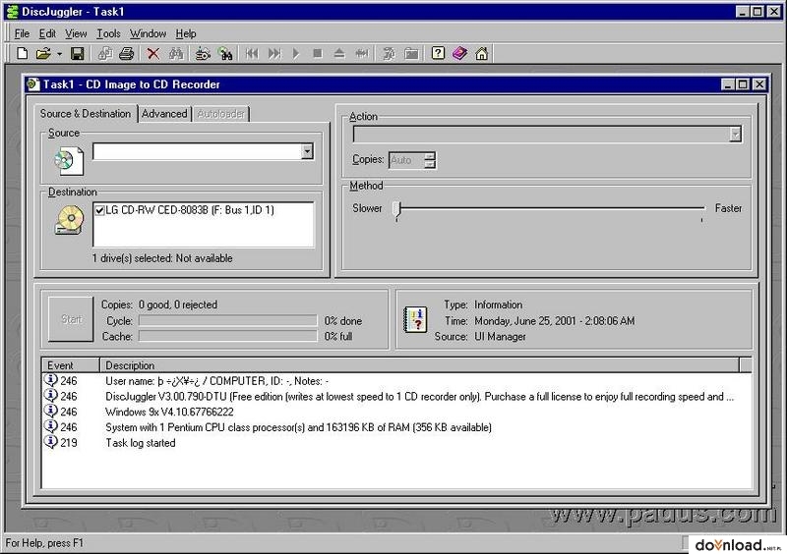Click the disabled Autoloader tab
787x554 pixels.
click(220, 114)
